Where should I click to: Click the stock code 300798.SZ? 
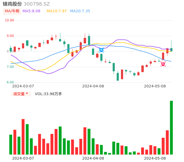[37, 4]
